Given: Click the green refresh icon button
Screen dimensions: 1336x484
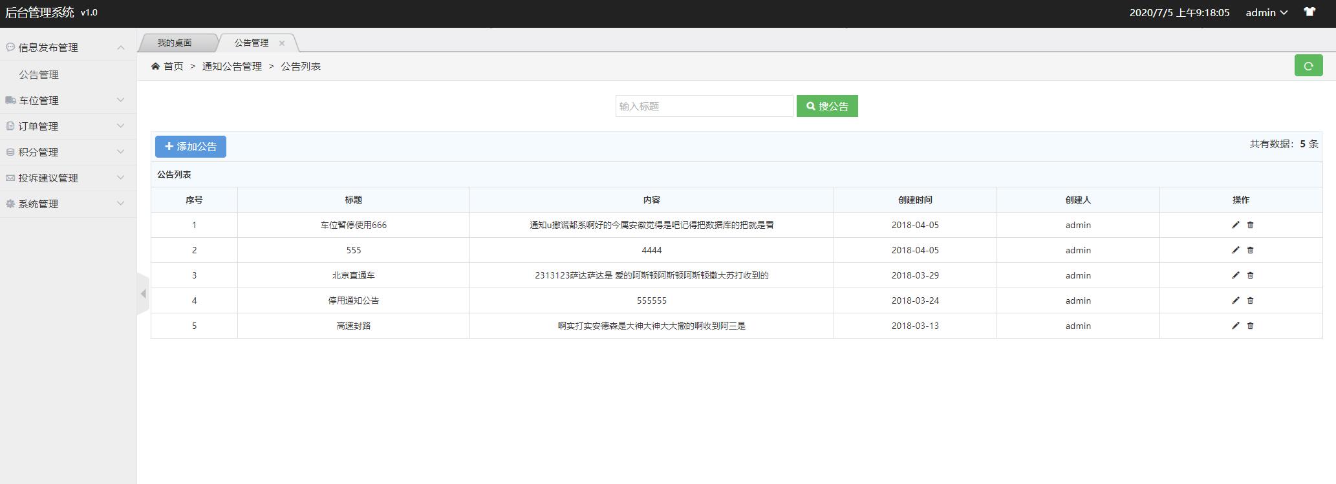Looking at the screenshot, I should pos(1308,66).
